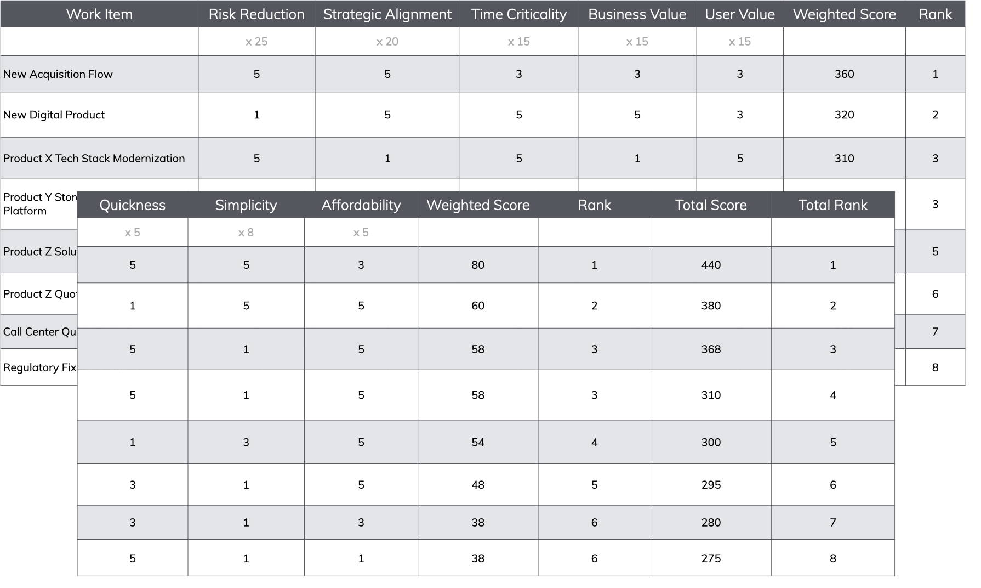The image size is (981, 588).
Task: Select the User Value column header
Action: point(740,14)
